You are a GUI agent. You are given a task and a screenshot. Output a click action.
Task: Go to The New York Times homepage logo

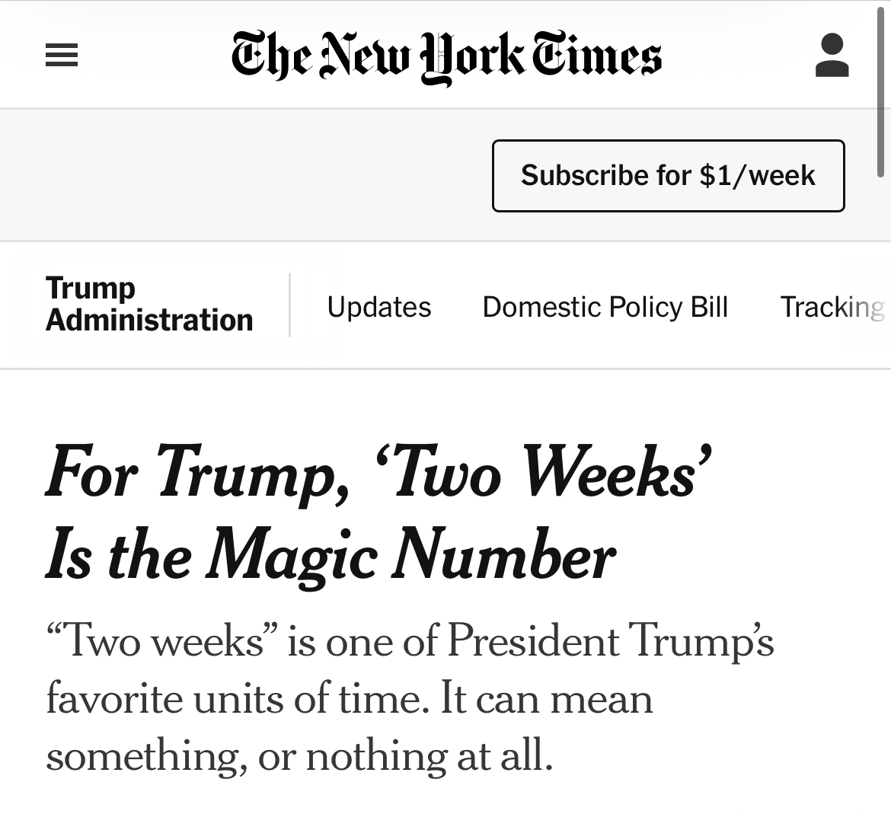click(446, 57)
